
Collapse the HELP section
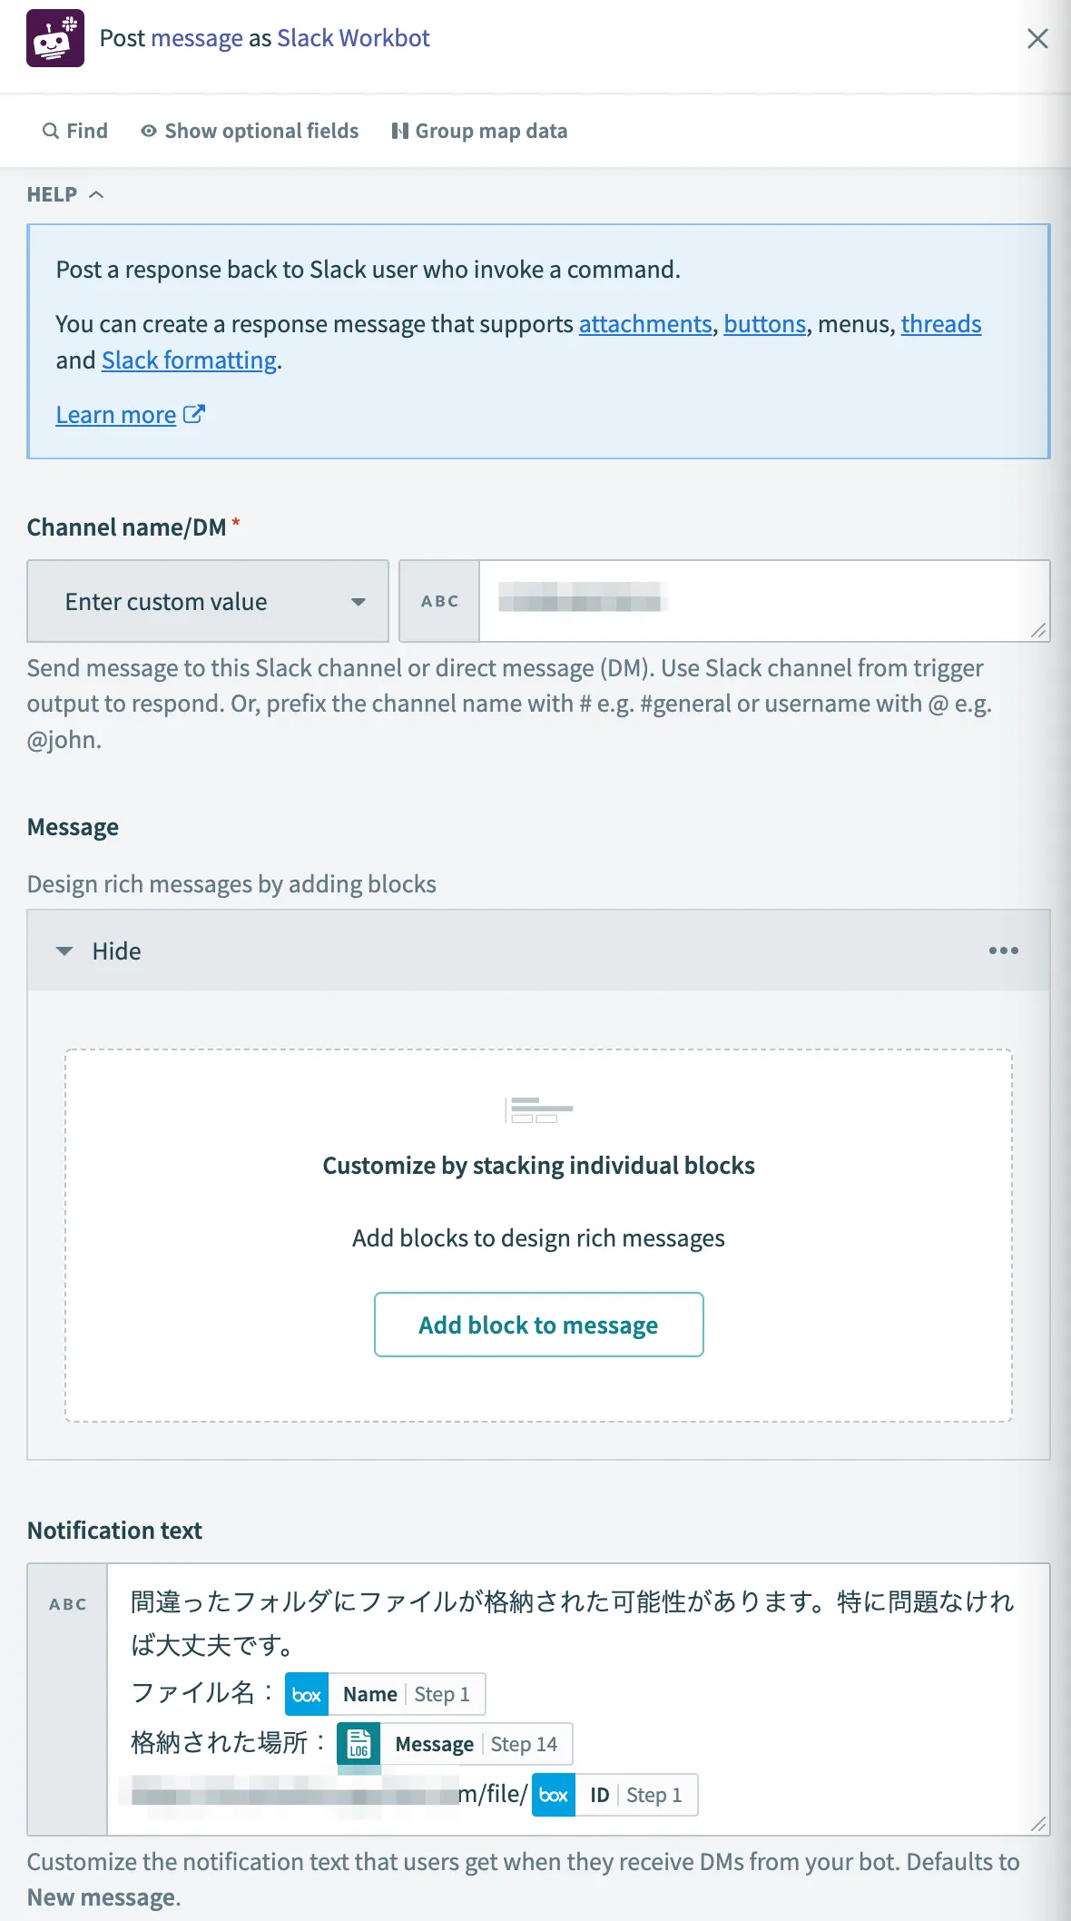coord(65,194)
